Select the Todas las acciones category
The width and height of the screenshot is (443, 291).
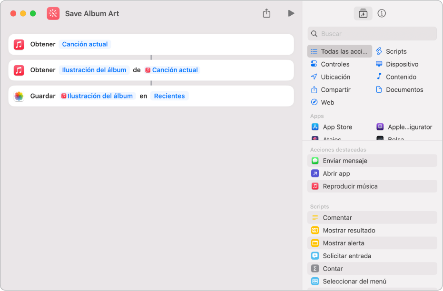click(340, 51)
